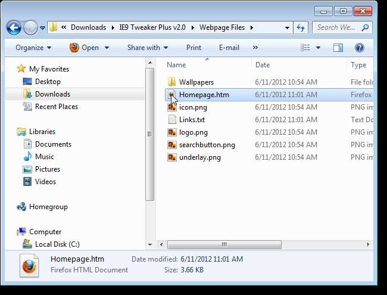Show more toolbar commands chevron
This screenshot has height=295, width=387.
point(255,48)
